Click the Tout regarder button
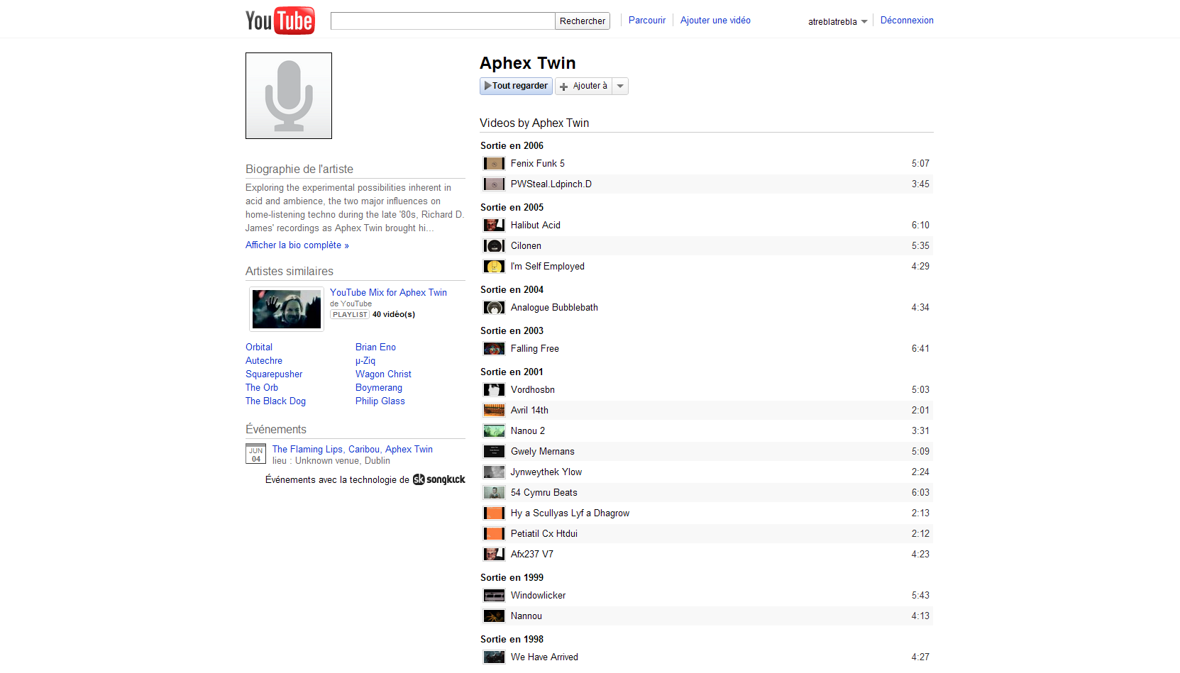Viewport: 1180px width, 673px height. 516,86
